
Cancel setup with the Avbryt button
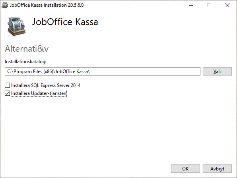[x=217, y=168]
